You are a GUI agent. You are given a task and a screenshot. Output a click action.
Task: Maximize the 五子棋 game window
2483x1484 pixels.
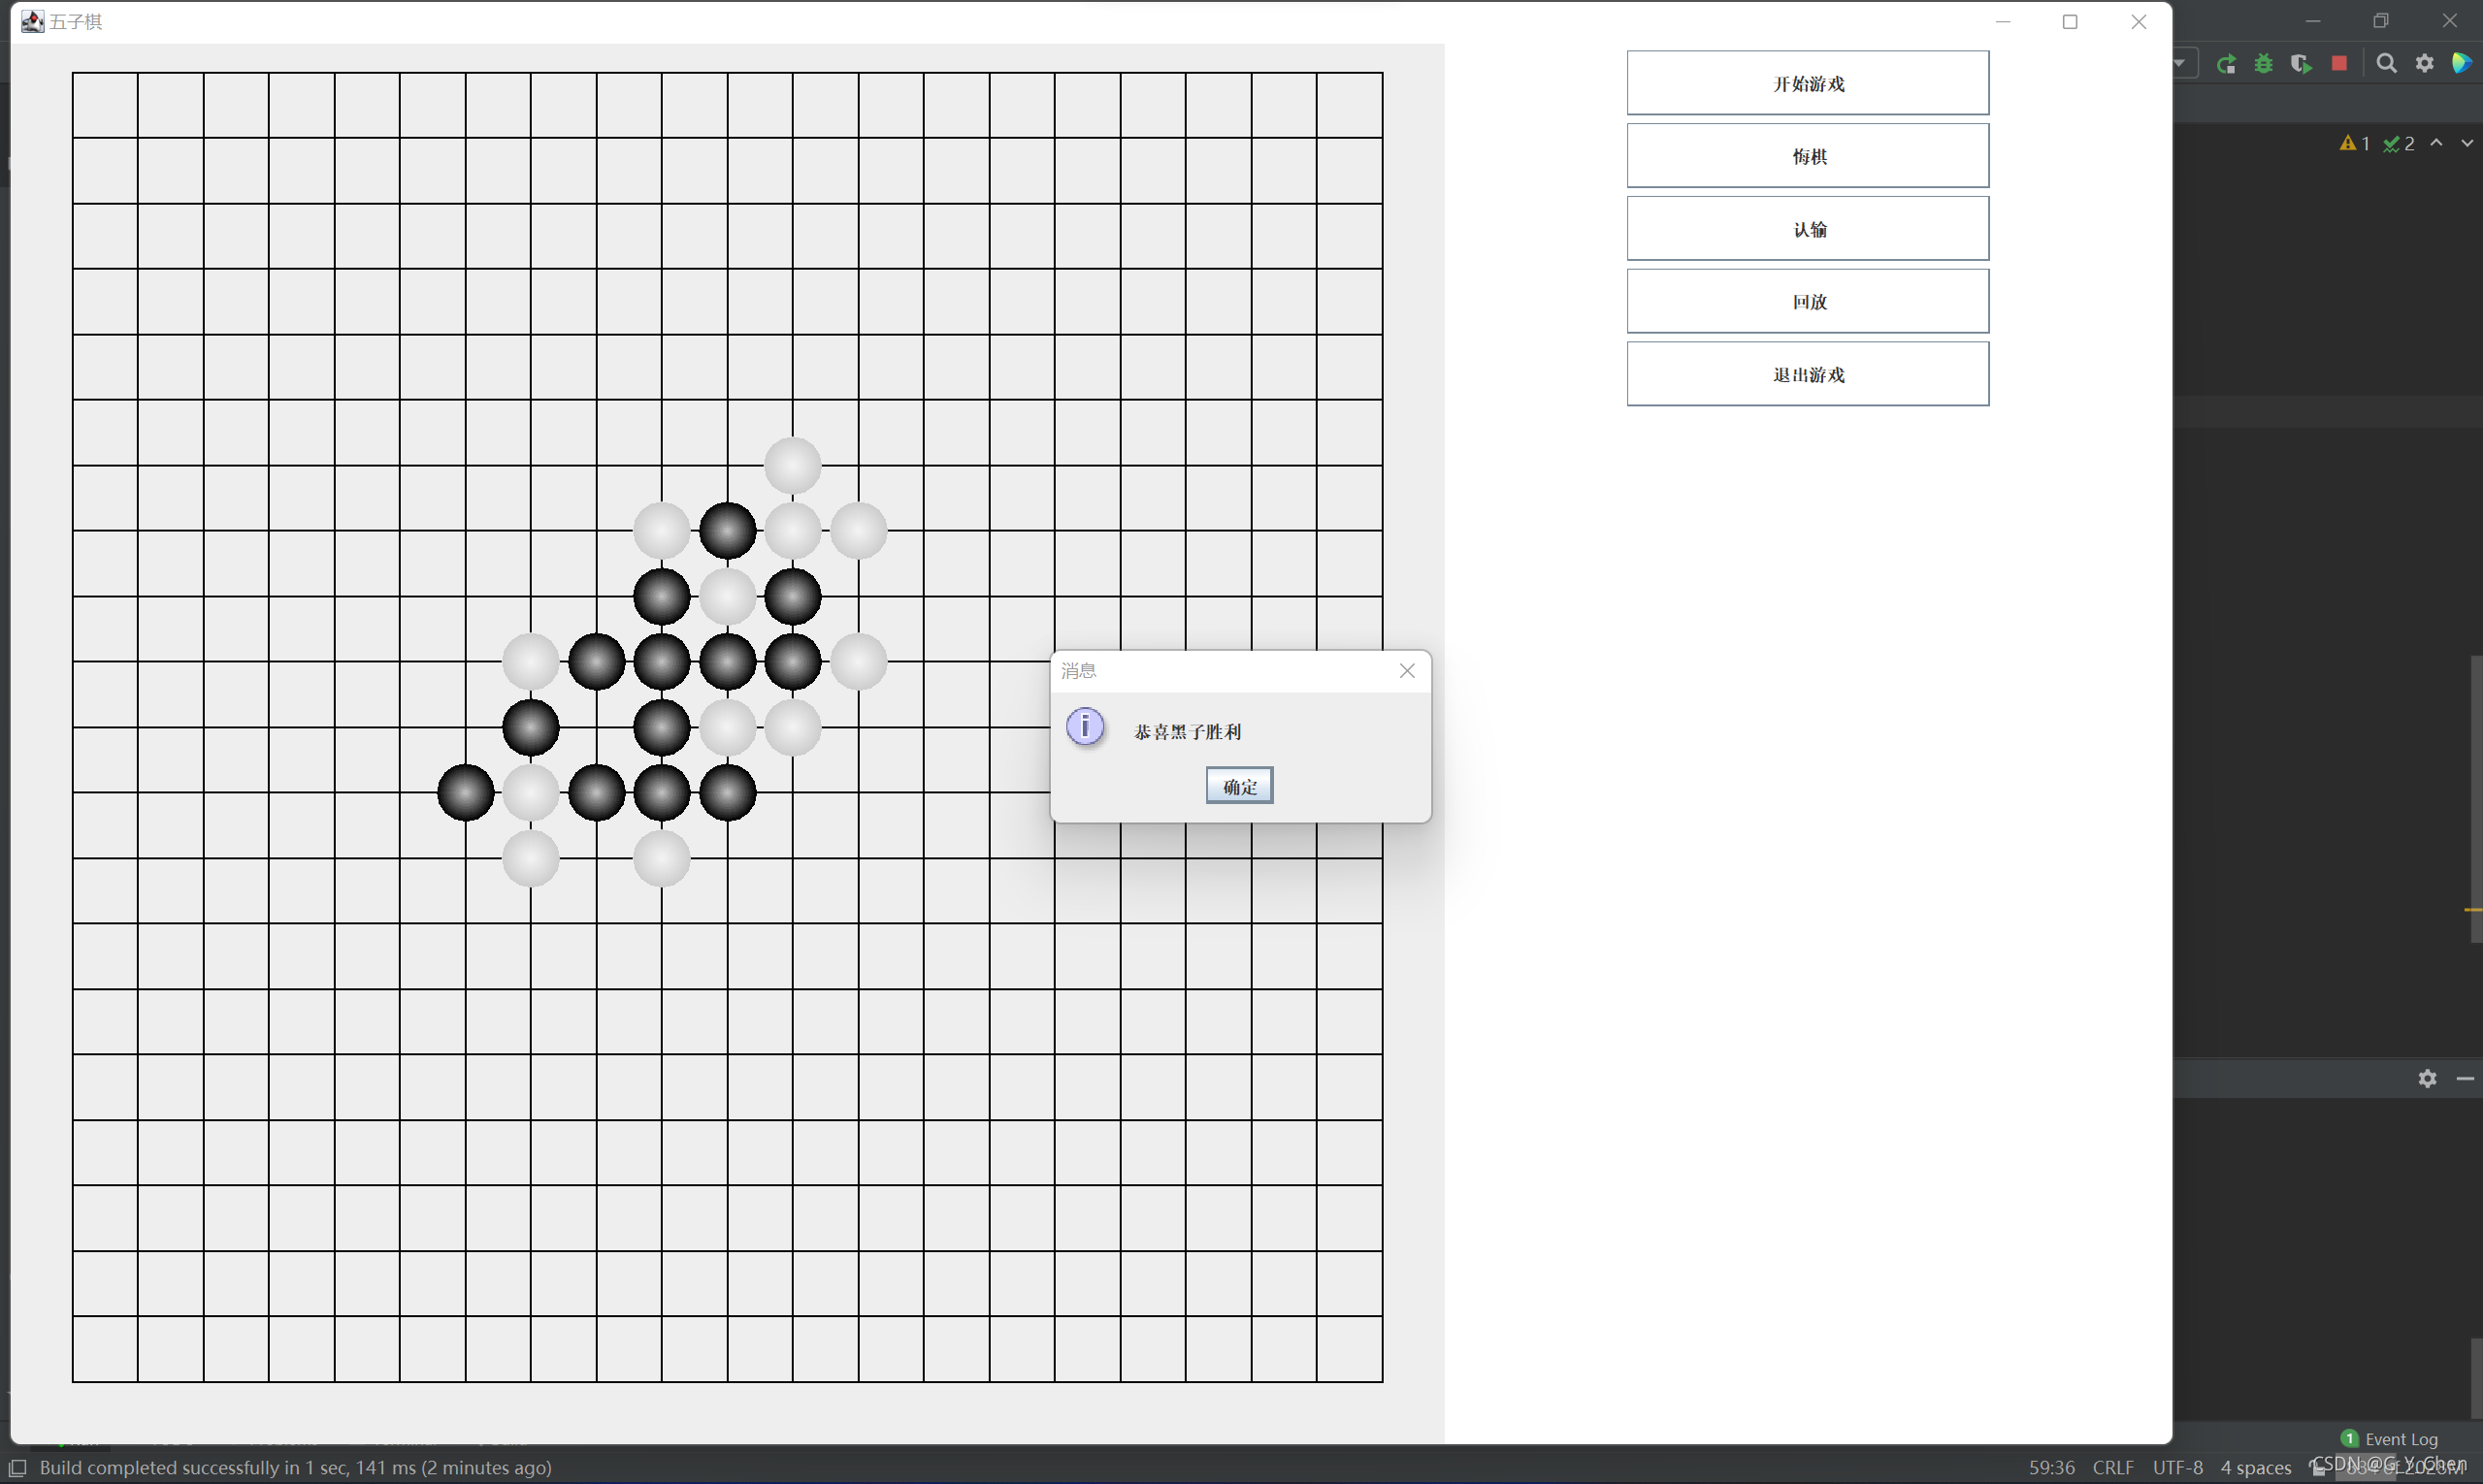pyautogui.click(x=2070, y=21)
